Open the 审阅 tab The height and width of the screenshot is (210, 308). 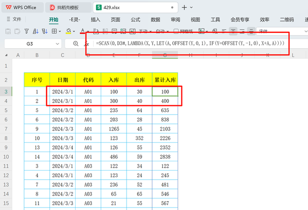coord(175,19)
